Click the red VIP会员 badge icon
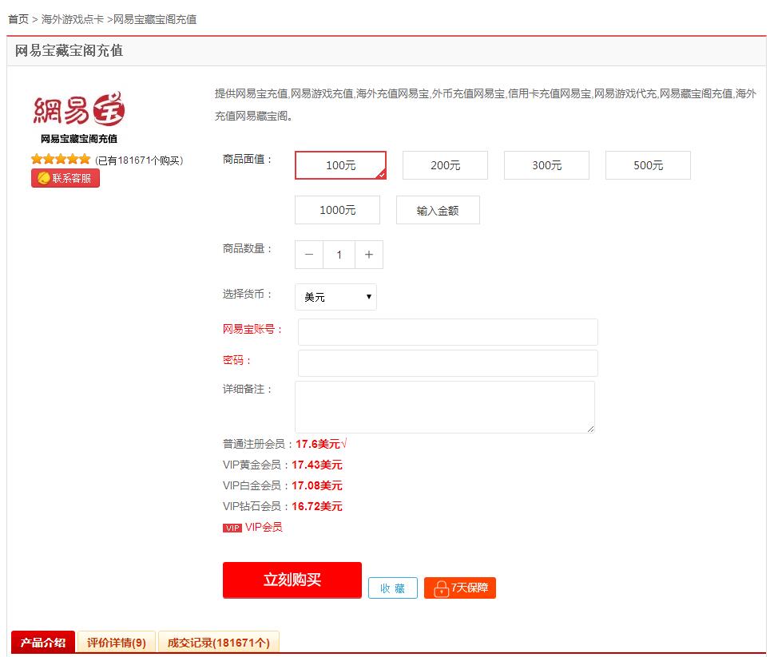770x657 pixels. pyautogui.click(x=232, y=528)
